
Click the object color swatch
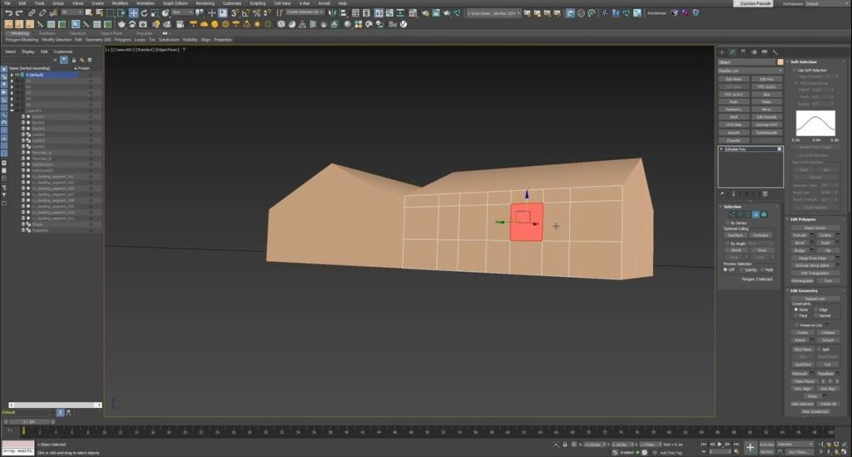coord(780,61)
